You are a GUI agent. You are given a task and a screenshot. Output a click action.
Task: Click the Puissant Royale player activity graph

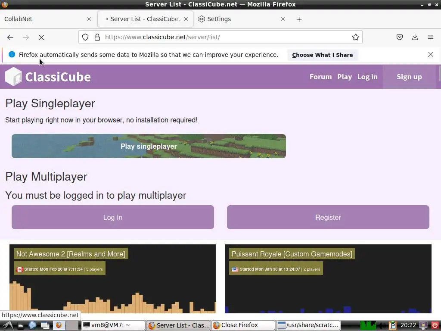pos(328,309)
